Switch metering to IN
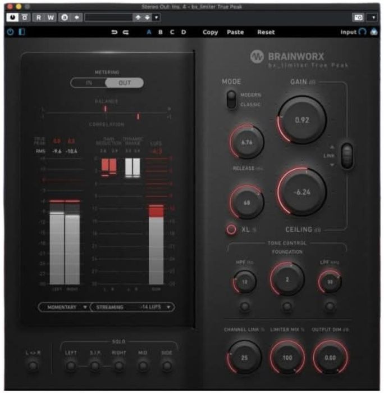 89,83
